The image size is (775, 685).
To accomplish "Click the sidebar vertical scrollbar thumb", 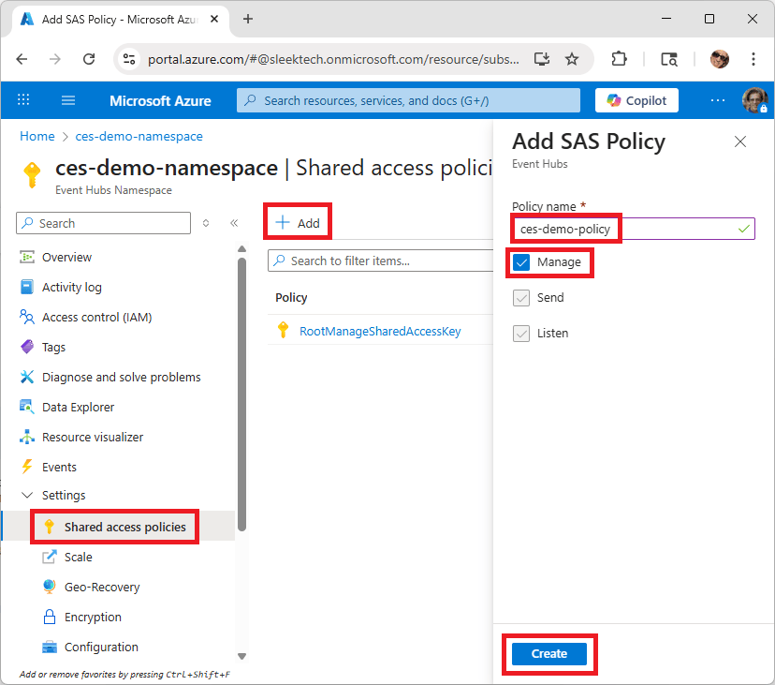I will pos(241,394).
